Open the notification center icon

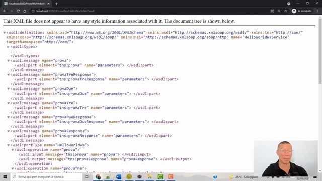(315, 177)
